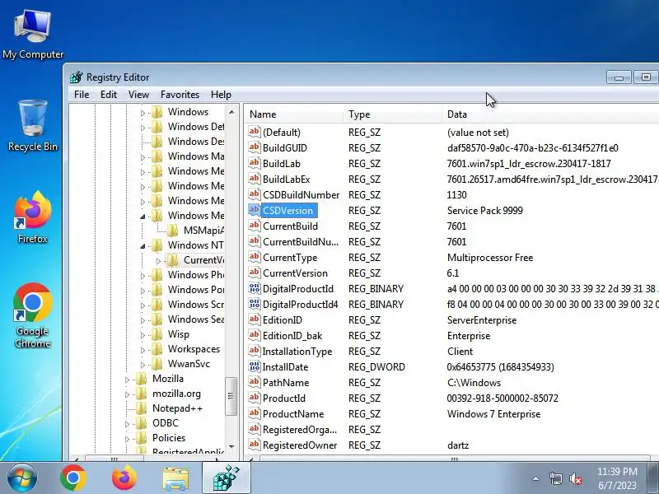Screen dimensions: 659x494
Task: Expand the mozilla.org tree node
Action: pos(128,394)
